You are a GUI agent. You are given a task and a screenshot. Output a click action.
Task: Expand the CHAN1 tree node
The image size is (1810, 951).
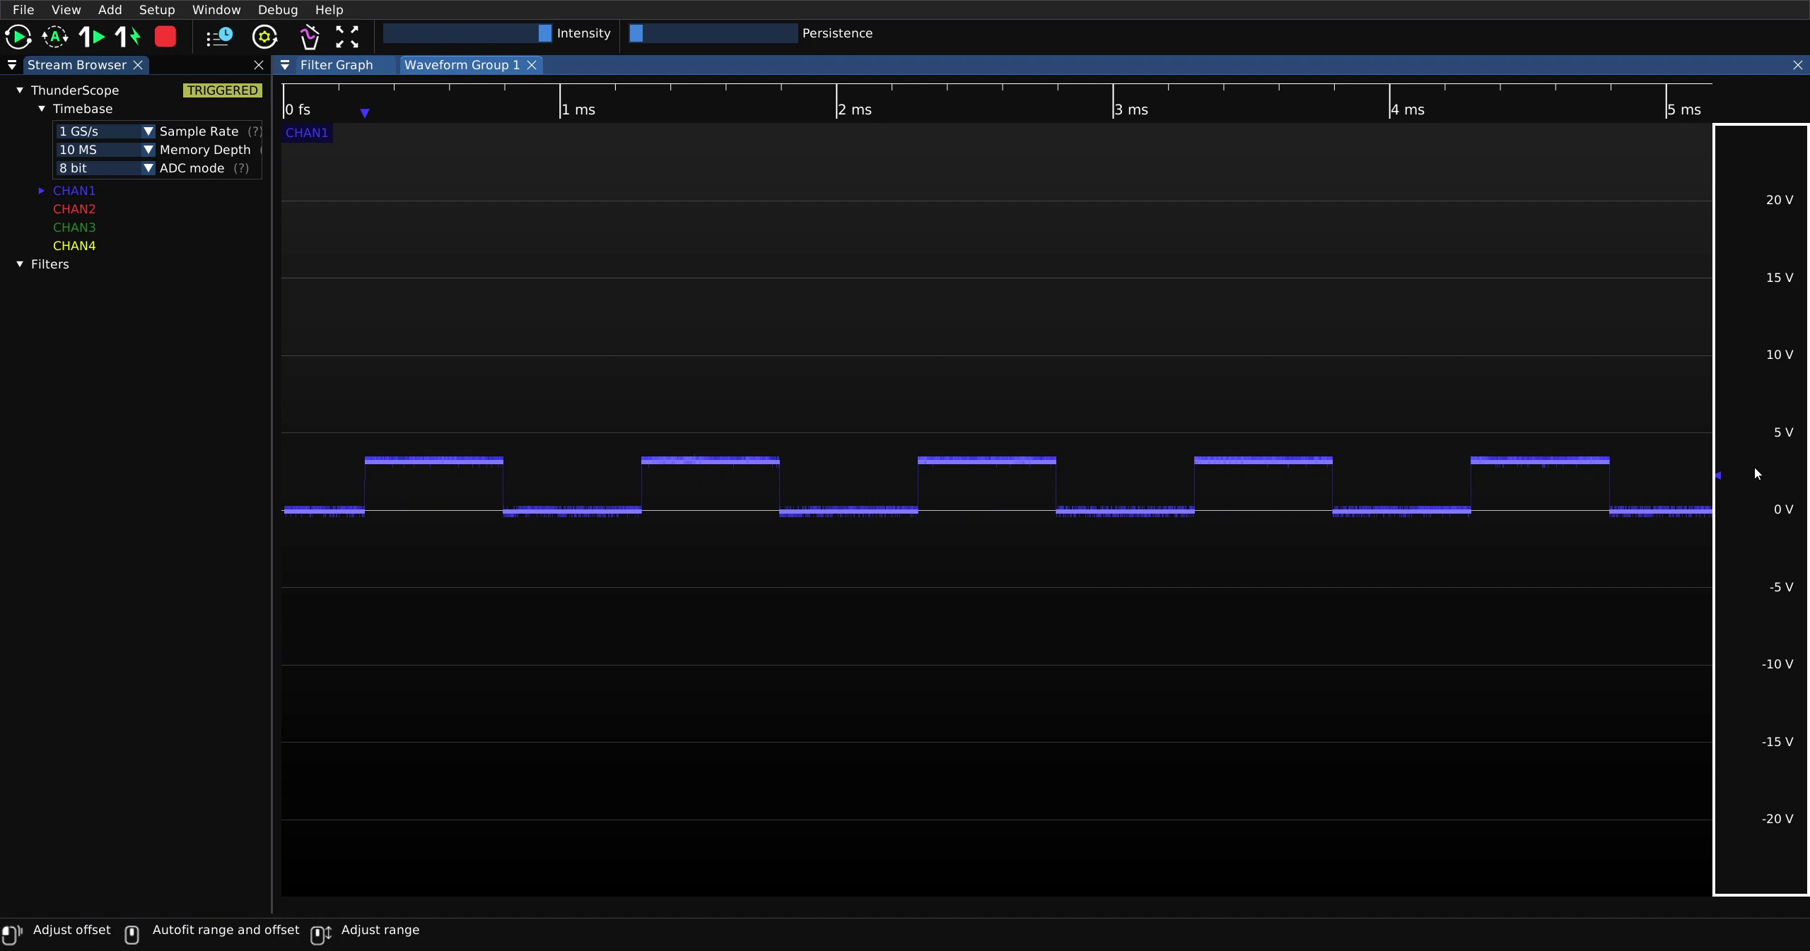click(42, 191)
